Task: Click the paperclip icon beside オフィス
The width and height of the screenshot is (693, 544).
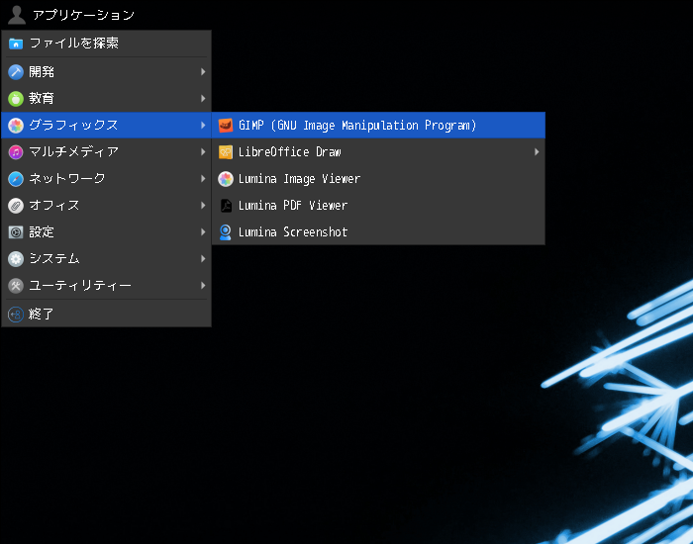Action: click(x=16, y=206)
